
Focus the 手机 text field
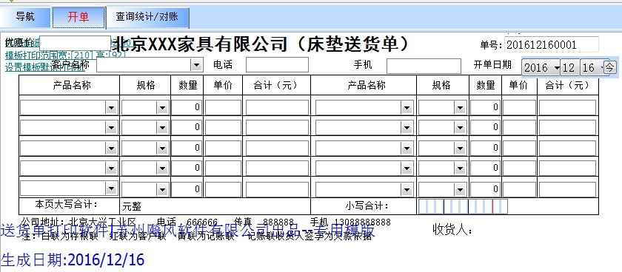point(424,66)
